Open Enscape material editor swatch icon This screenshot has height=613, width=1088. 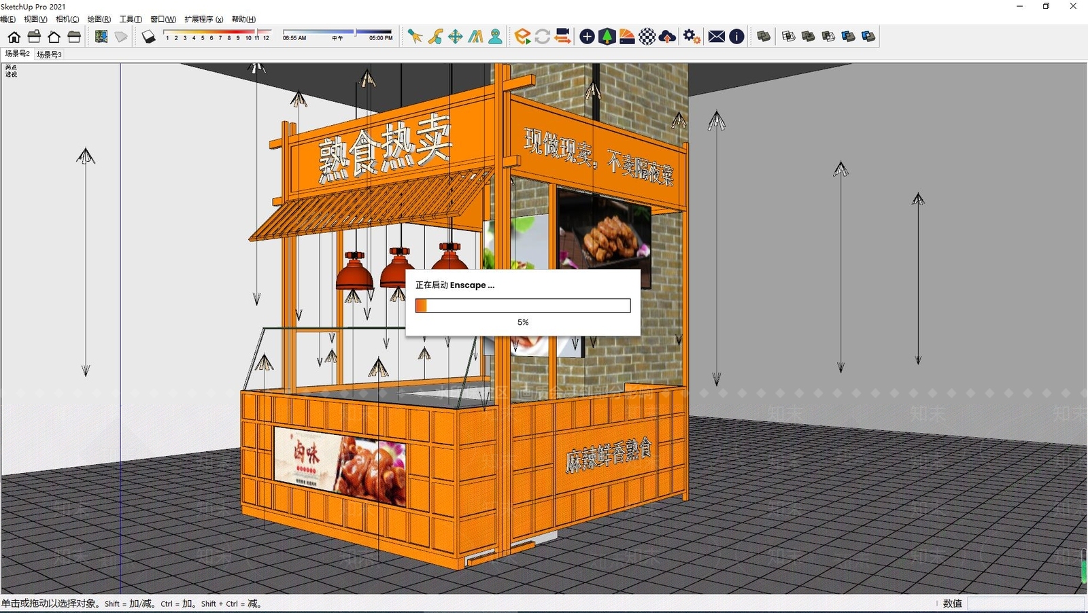[627, 37]
